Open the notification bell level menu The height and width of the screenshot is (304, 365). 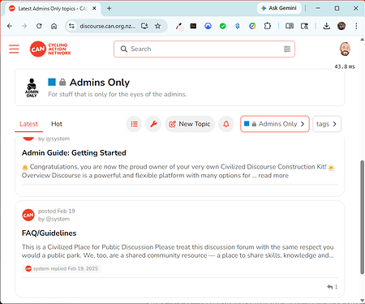tap(226, 124)
